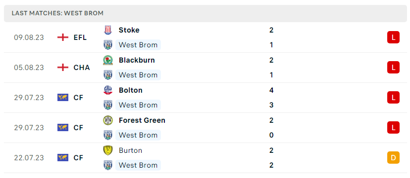Click the loss badge for Blackburn match
The image size is (410, 178).
tap(393, 68)
